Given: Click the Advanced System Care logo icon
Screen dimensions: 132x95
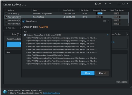Looking at the screenshot, I should point(5,92).
